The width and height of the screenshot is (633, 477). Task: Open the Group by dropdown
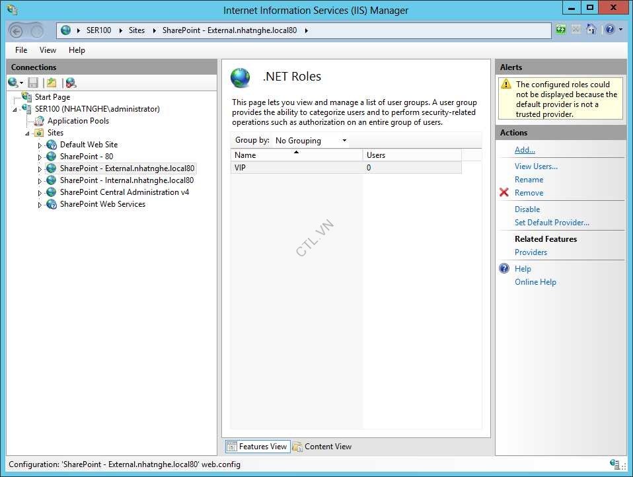(x=311, y=141)
